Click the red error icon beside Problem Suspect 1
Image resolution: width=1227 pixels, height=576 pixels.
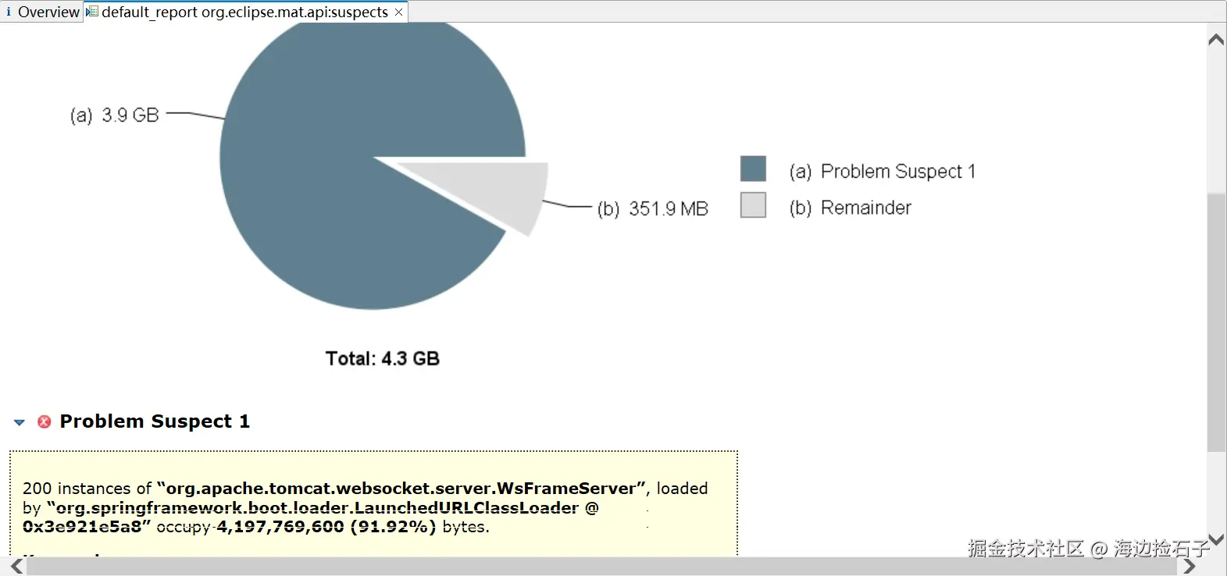point(45,421)
